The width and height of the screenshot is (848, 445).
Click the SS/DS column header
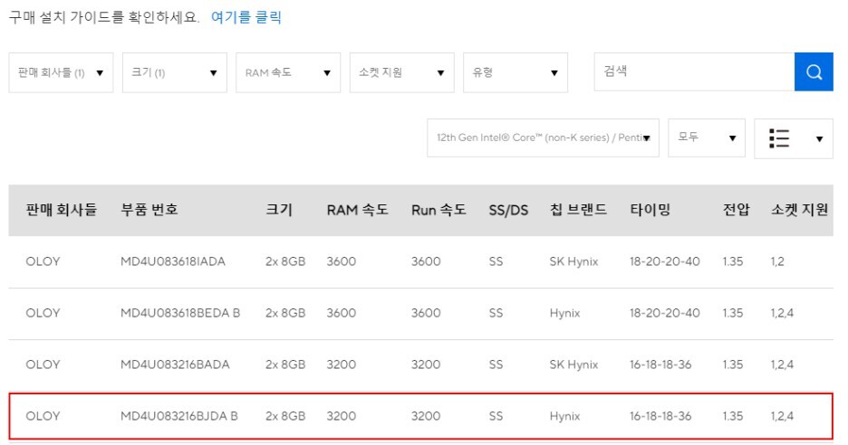pos(508,210)
